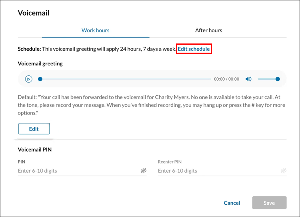Focus the Reenter PIN input field

pos(219,171)
